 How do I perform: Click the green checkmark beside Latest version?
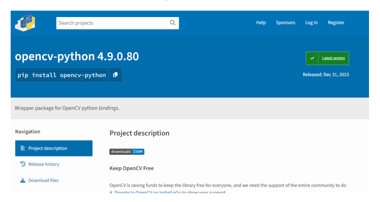tap(312, 58)
